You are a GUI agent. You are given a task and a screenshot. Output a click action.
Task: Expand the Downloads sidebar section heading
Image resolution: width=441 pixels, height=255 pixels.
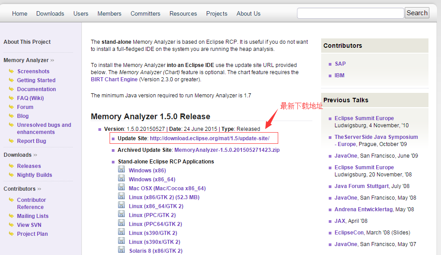click(x=20, y=155)
